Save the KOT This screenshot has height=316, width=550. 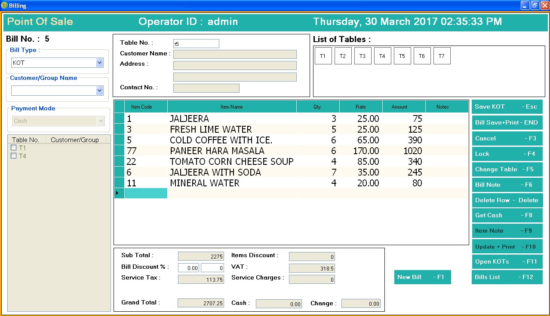(x=507, y=106)
